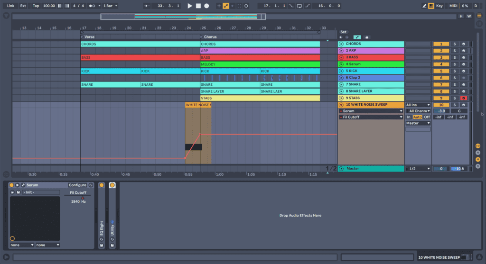Image resolution: width=486 pixels, height=264 pixels.
Task: Arm the 9 STABS track for recording
Action: 464,98
